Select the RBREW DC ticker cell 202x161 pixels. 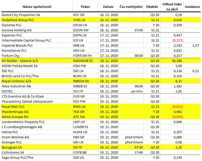coord(83,81)
